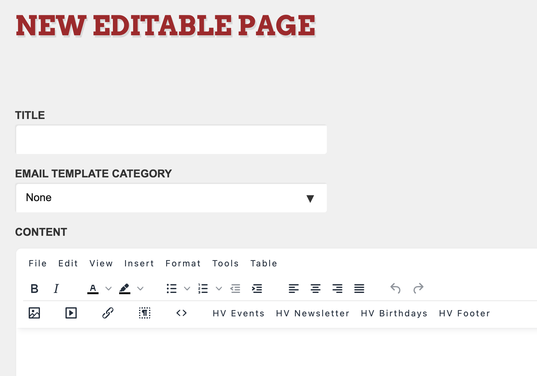Insert the HV Events block

click(239, 313)
